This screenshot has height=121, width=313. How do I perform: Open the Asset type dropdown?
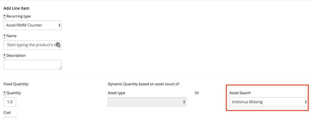pos(147,102)
